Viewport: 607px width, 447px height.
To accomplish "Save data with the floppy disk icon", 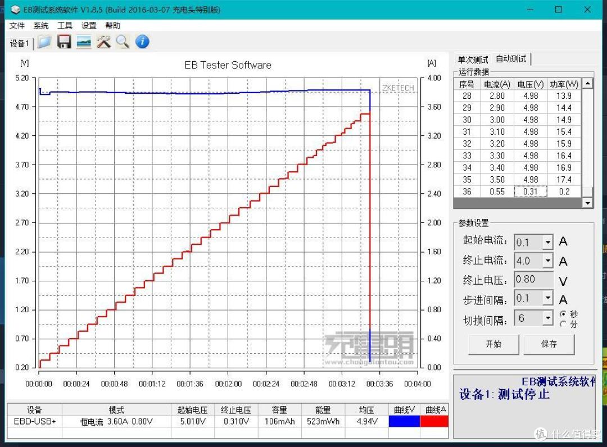I will click(64, 42).
